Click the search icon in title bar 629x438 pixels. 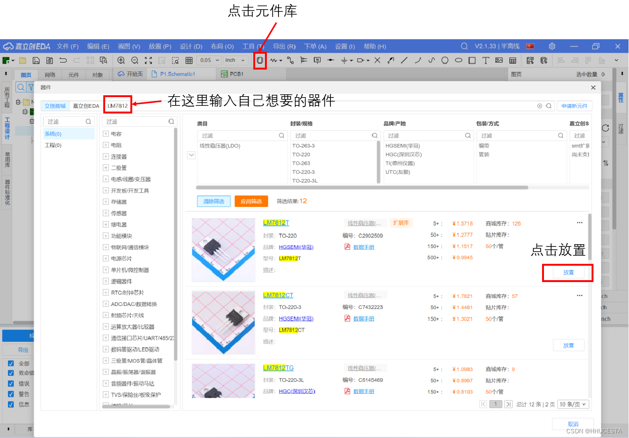click(x=464, y=46)
